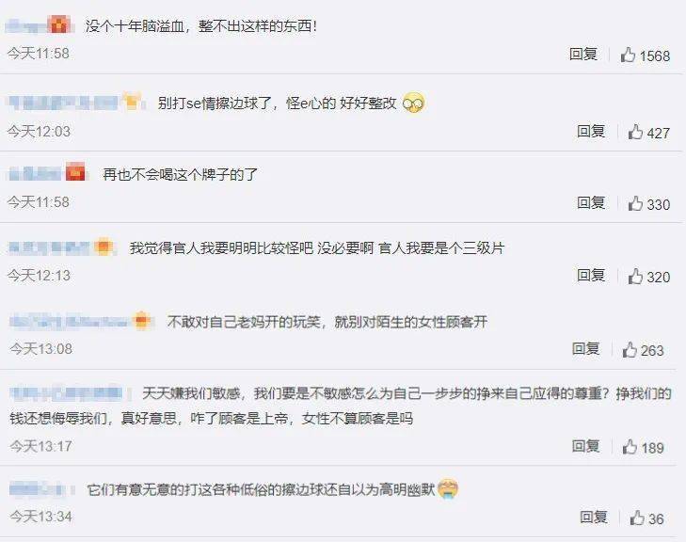The width and height of the screenshot is (686, 542).
Task: Reply to the 今天13:34 comment
Action: click(x=593, y=518)
